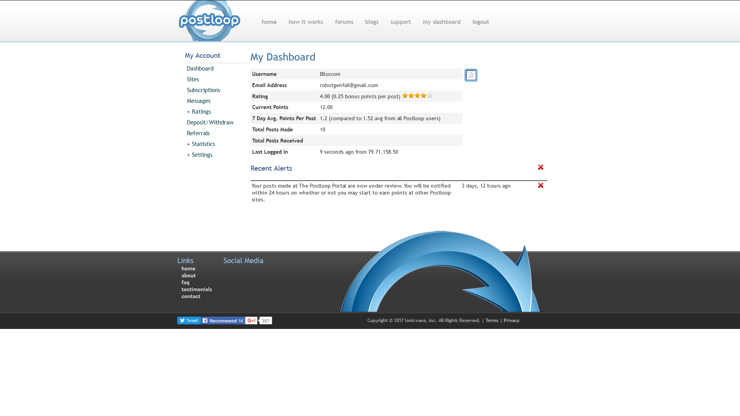Click the email robotgenfail@gmail.com
Screen dimensions: 740x416
tap(349, 85)
